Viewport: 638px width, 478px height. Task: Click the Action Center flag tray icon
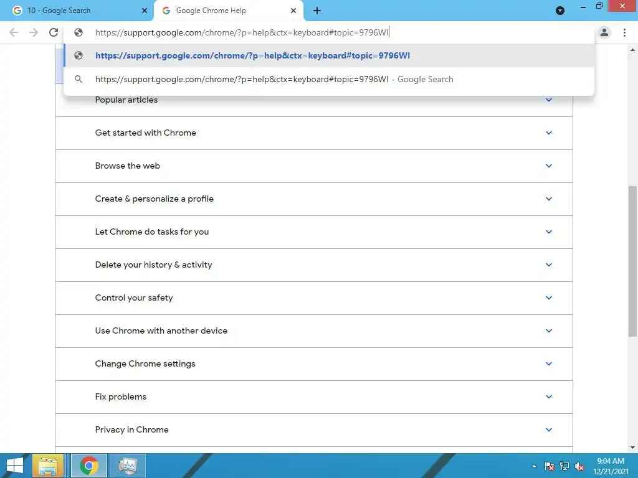[549, 466]
